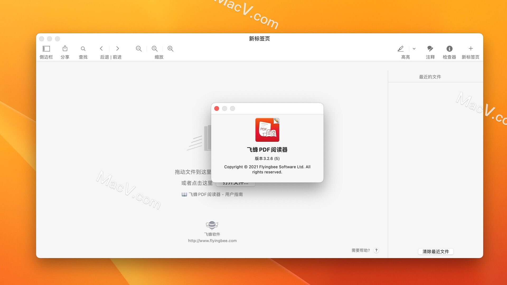The image size is (507, 285).
Task: Close the About dialog with red button
Action: tap(217, 108)
